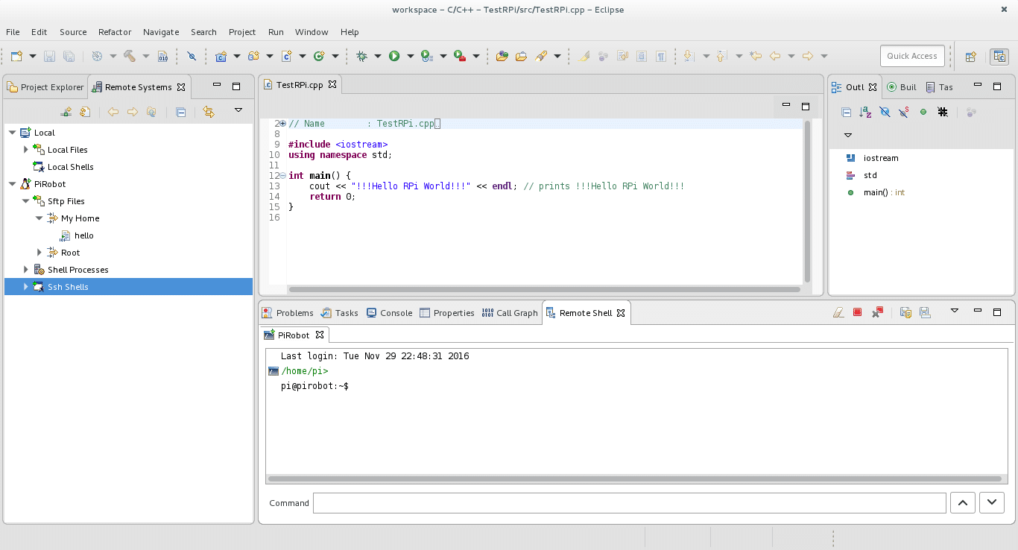Start debugging with the bug icon
The image size is (1018, 550).
tap(362, 56)
